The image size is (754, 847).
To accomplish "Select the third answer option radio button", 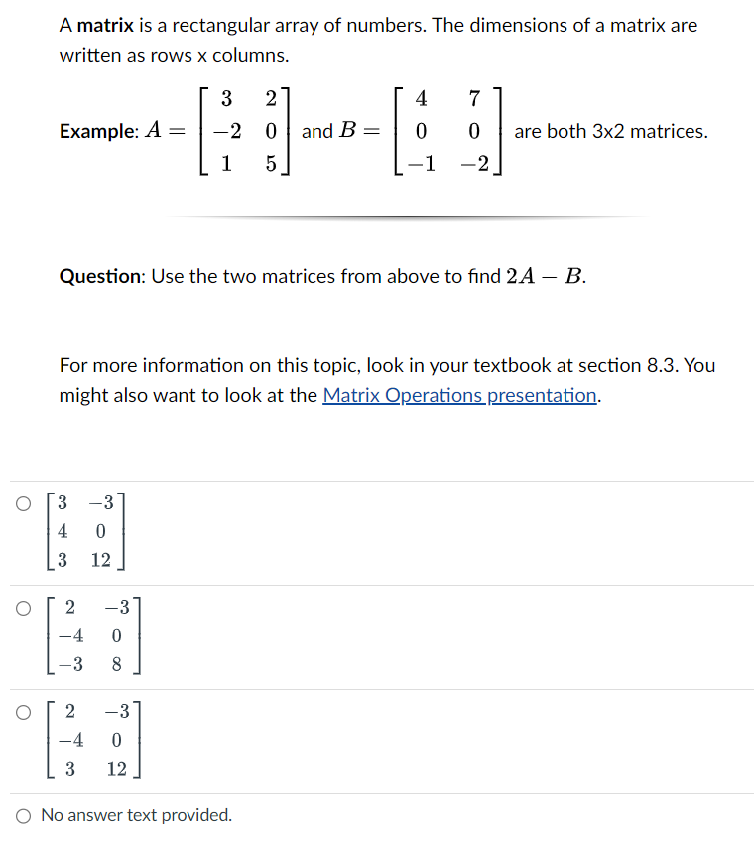I will (x=21, y=713).
